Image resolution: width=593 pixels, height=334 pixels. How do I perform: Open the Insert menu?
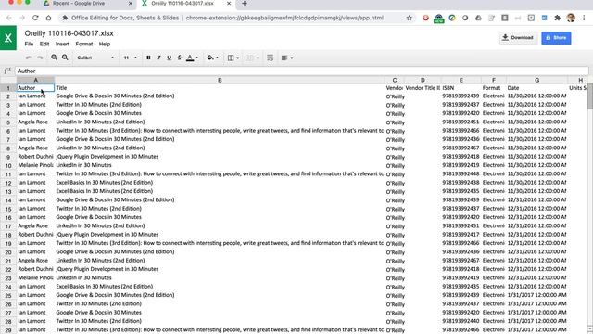(62, 44)
